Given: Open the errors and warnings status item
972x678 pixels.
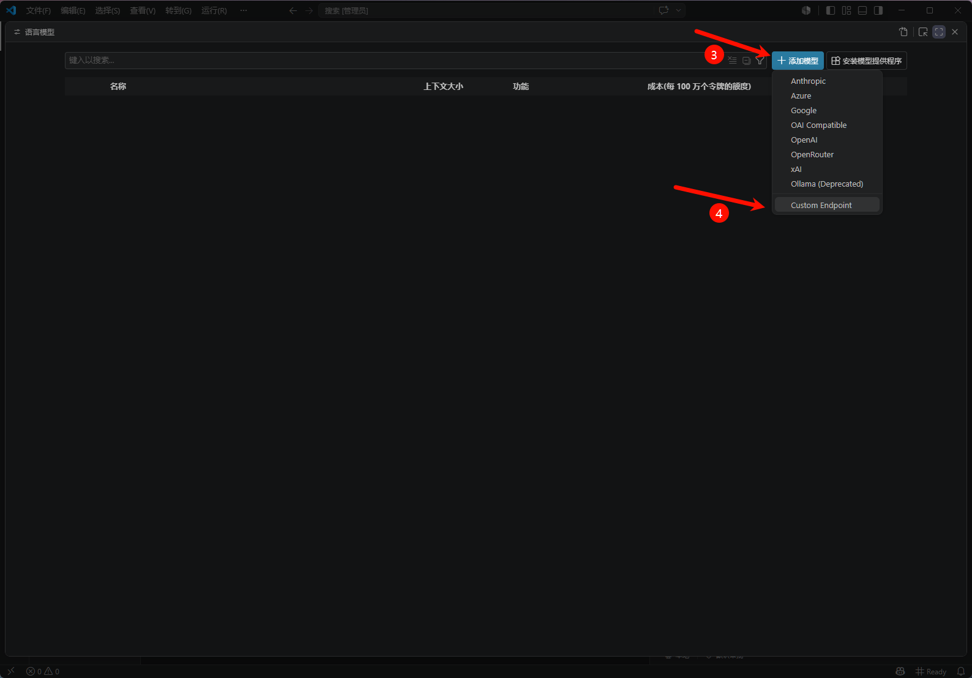Looking at the screenshot, I should (43, 671).
